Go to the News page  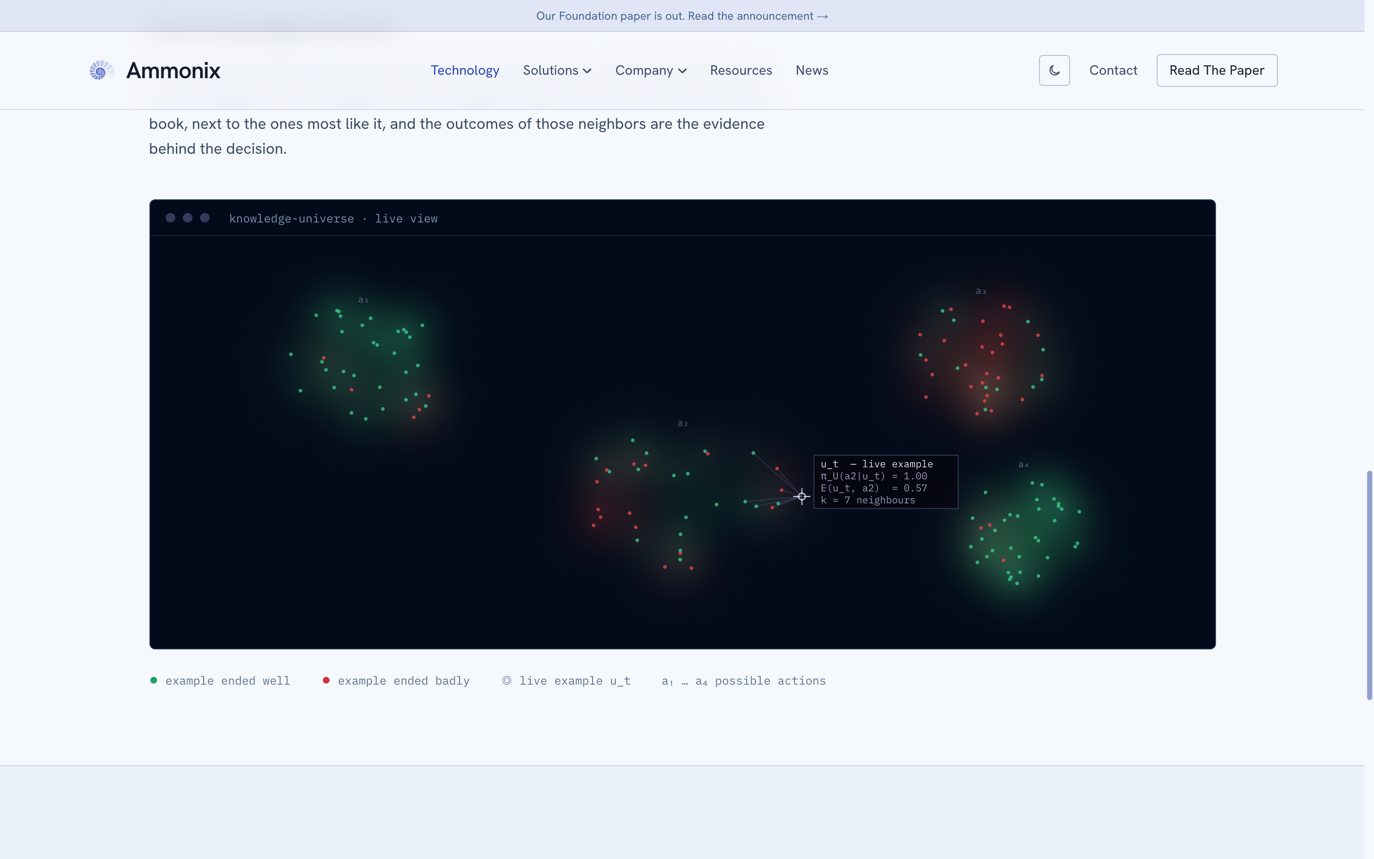[812, 70]
